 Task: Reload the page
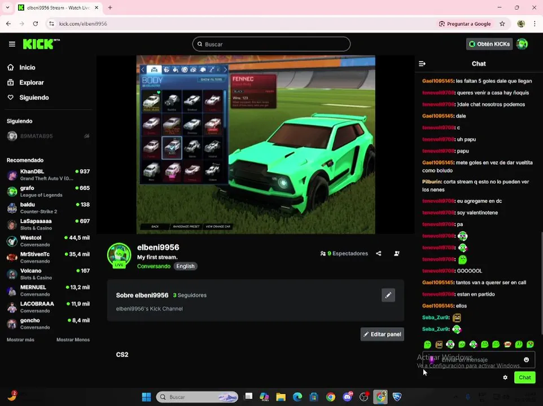36,24
